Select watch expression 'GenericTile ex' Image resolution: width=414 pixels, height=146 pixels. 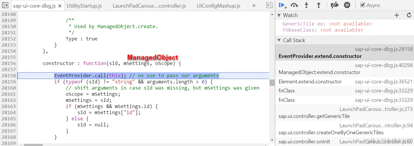coord(327,24)
